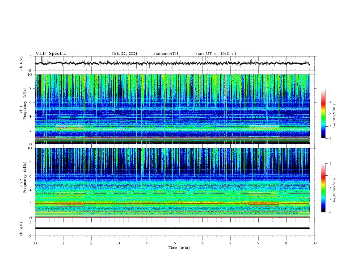Click the ch.1 "Frequency (kHz)" axis label
Image resolution: width=354 pixels, height=273 pixels.
pyautogui.click(x=25, y=104)
